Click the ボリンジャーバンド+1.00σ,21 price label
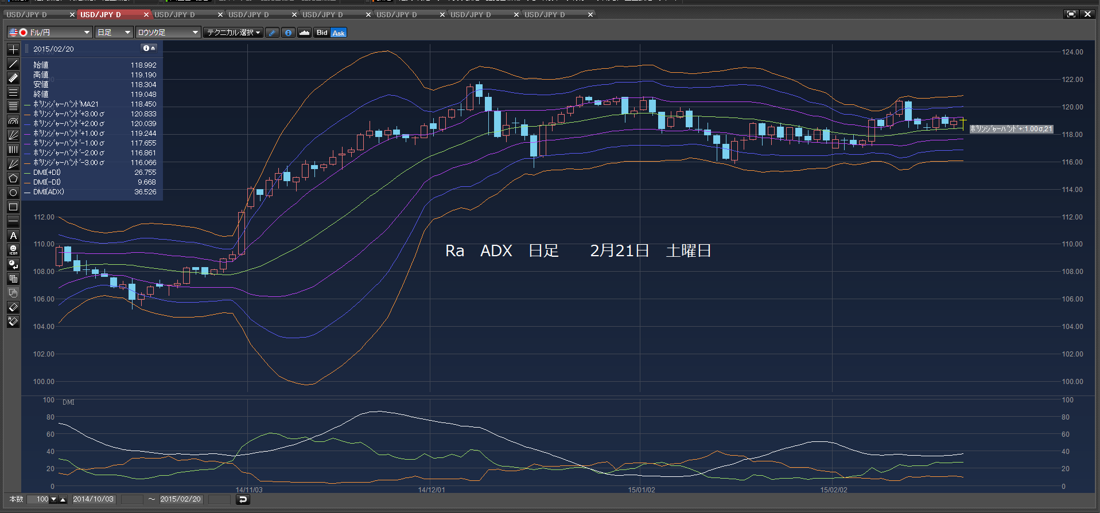Viewport: 1100px width, 513px height. click(x=1011, y=129)
